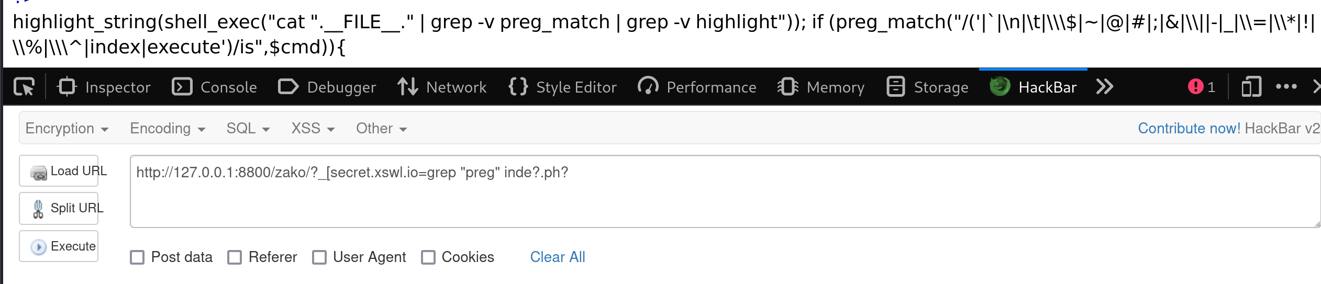Open the Style Editor panel
This screenshot has width=1321, height=284.
point(563,87)
